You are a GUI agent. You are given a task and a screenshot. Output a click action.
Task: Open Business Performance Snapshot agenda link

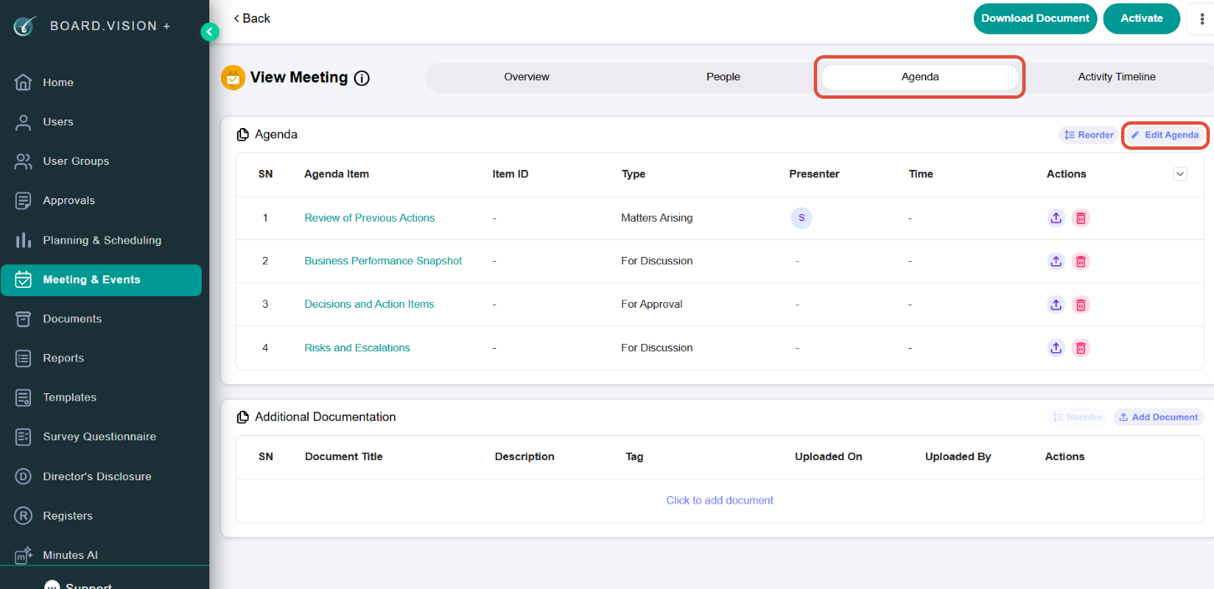pos(383,261)
